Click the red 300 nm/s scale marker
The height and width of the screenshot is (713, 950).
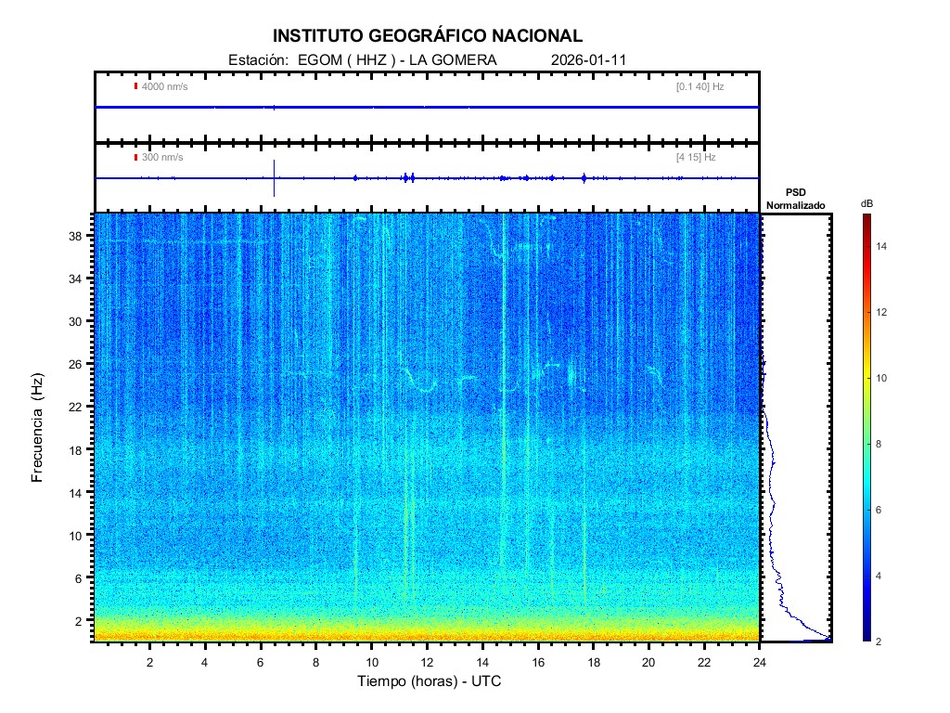[135, 158]
